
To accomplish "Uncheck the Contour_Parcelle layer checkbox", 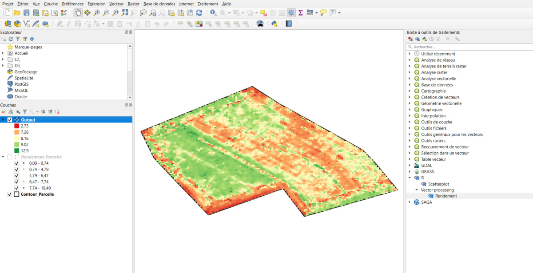I will coord(10,194).
